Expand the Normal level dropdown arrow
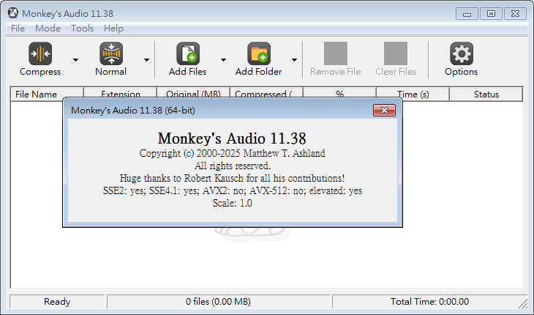 tap(146, 60)
